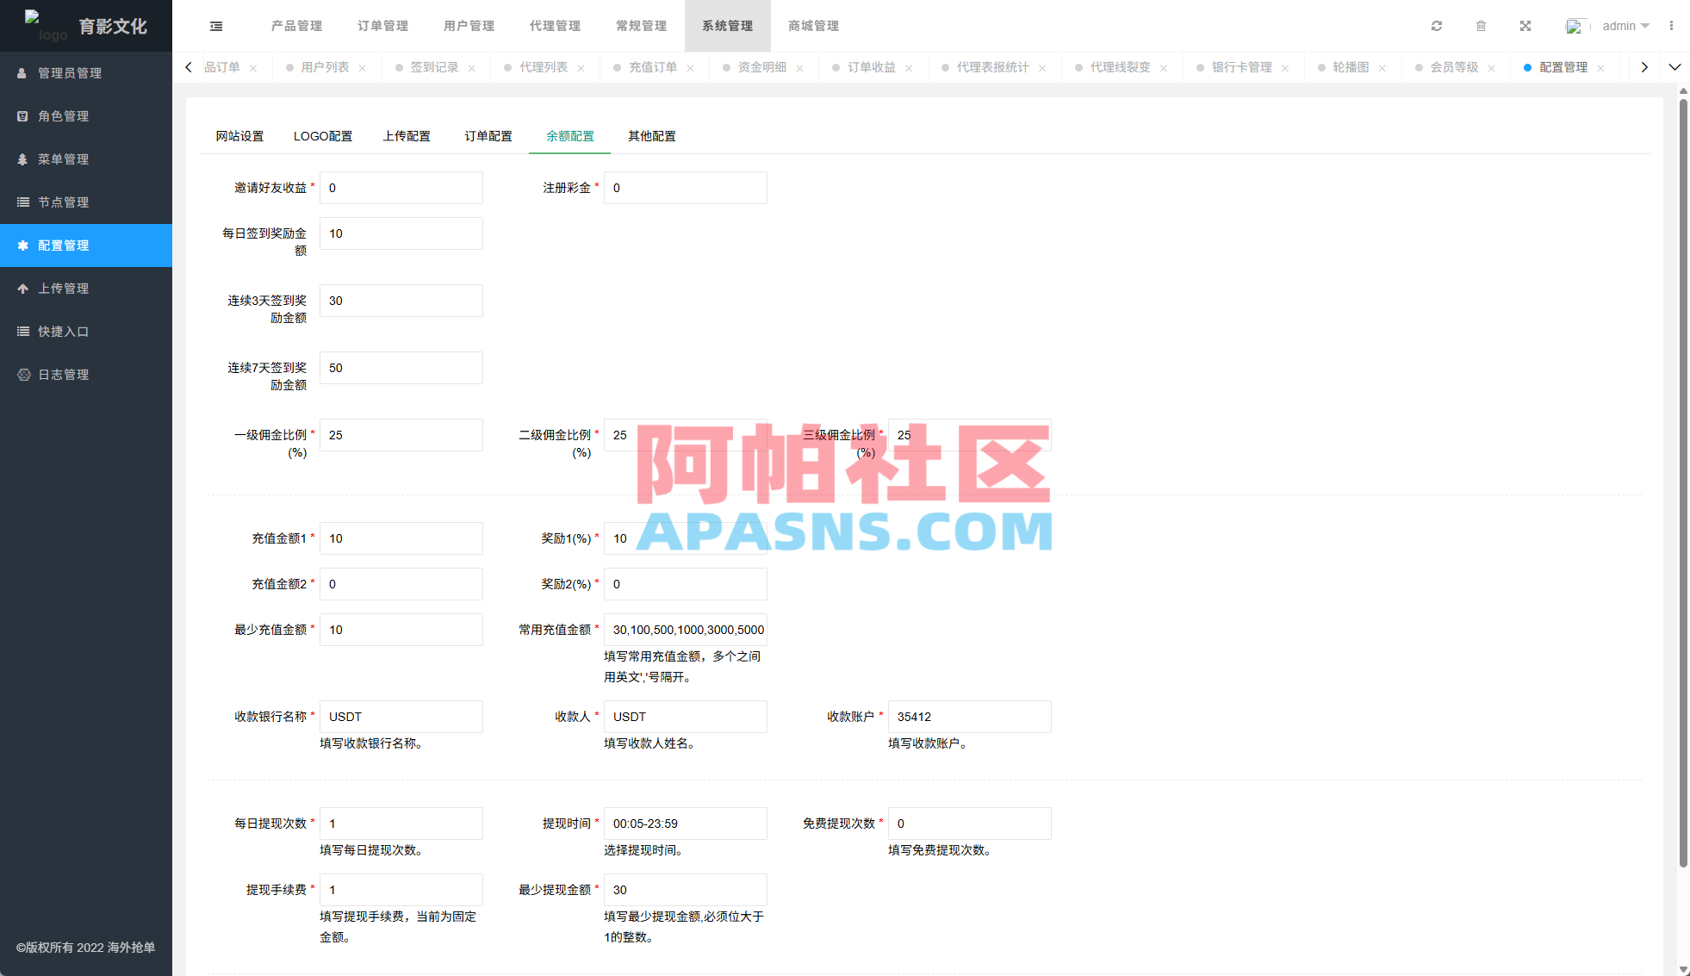Open the vertical ellipsis options menu
Screen dimensions: 1690x976
tap(1674, 26)
